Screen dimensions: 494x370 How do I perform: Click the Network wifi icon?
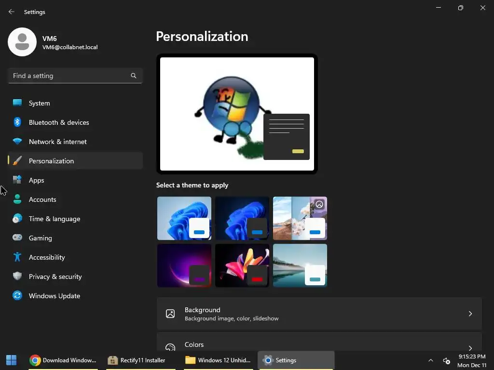tap(17, 141)
